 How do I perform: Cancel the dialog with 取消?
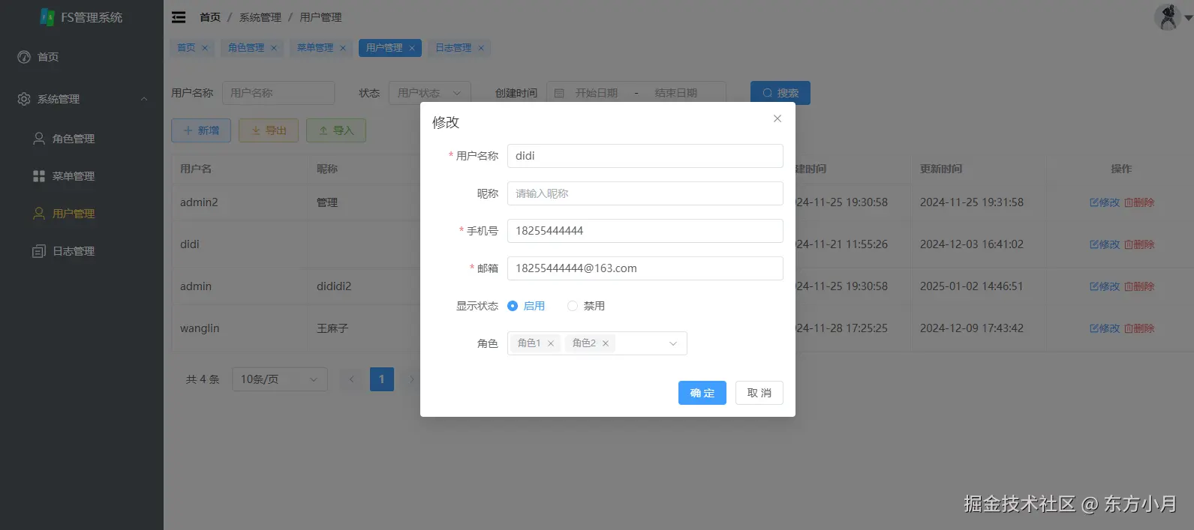click(x=759, y=393)
